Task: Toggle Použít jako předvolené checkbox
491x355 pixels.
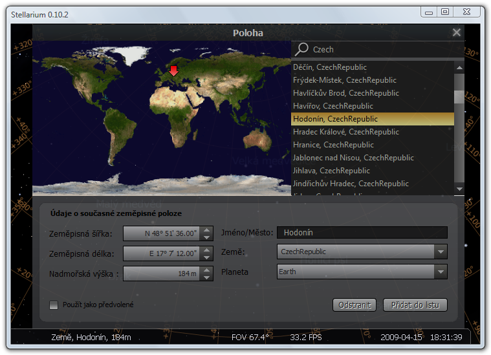Action: (54, 305)
